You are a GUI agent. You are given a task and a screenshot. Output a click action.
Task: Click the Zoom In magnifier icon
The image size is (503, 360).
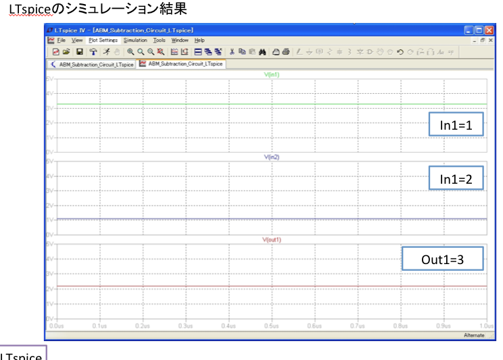[x=130, y=51]
